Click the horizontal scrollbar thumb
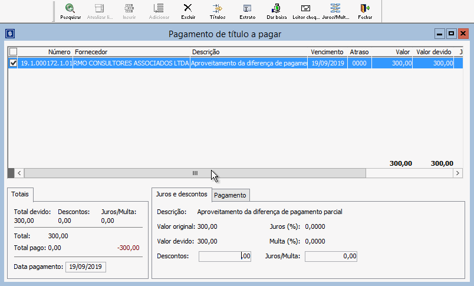Image resolution: width=474 pixels, height=286 pixels. click(195, 173)
